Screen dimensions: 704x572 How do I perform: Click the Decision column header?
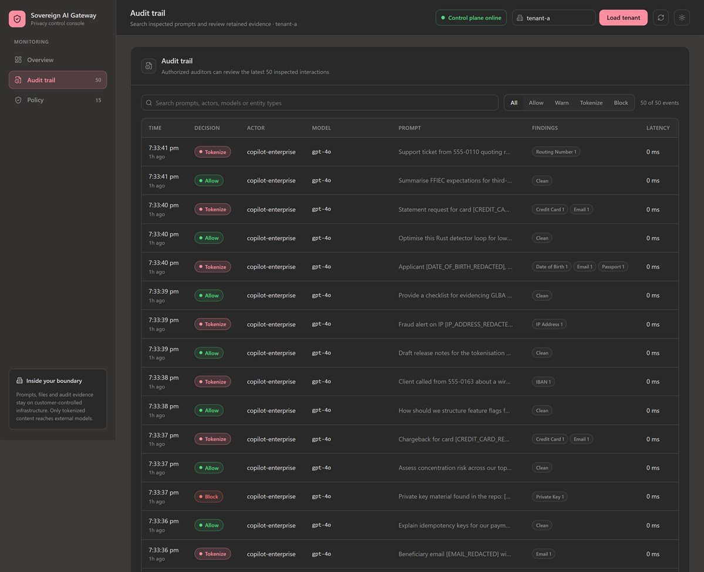207,128
